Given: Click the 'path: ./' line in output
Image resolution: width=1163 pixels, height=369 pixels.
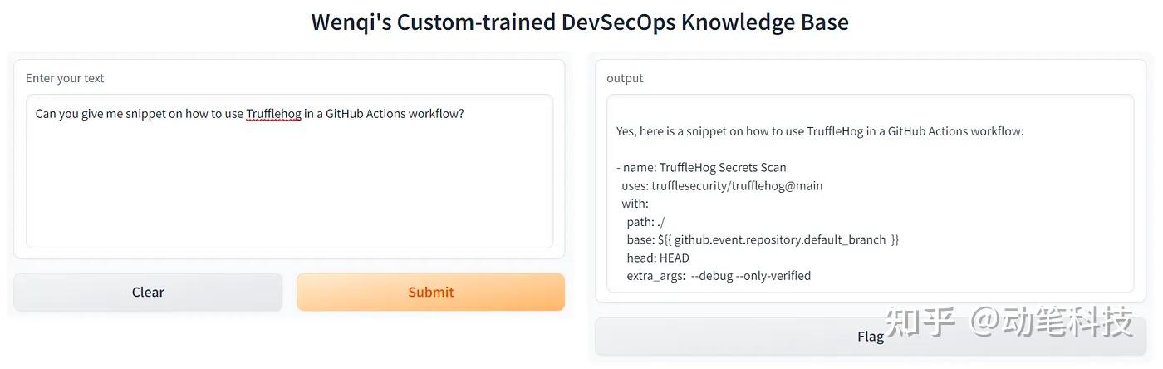Looking at the screenshot, I should pos(645,222).
